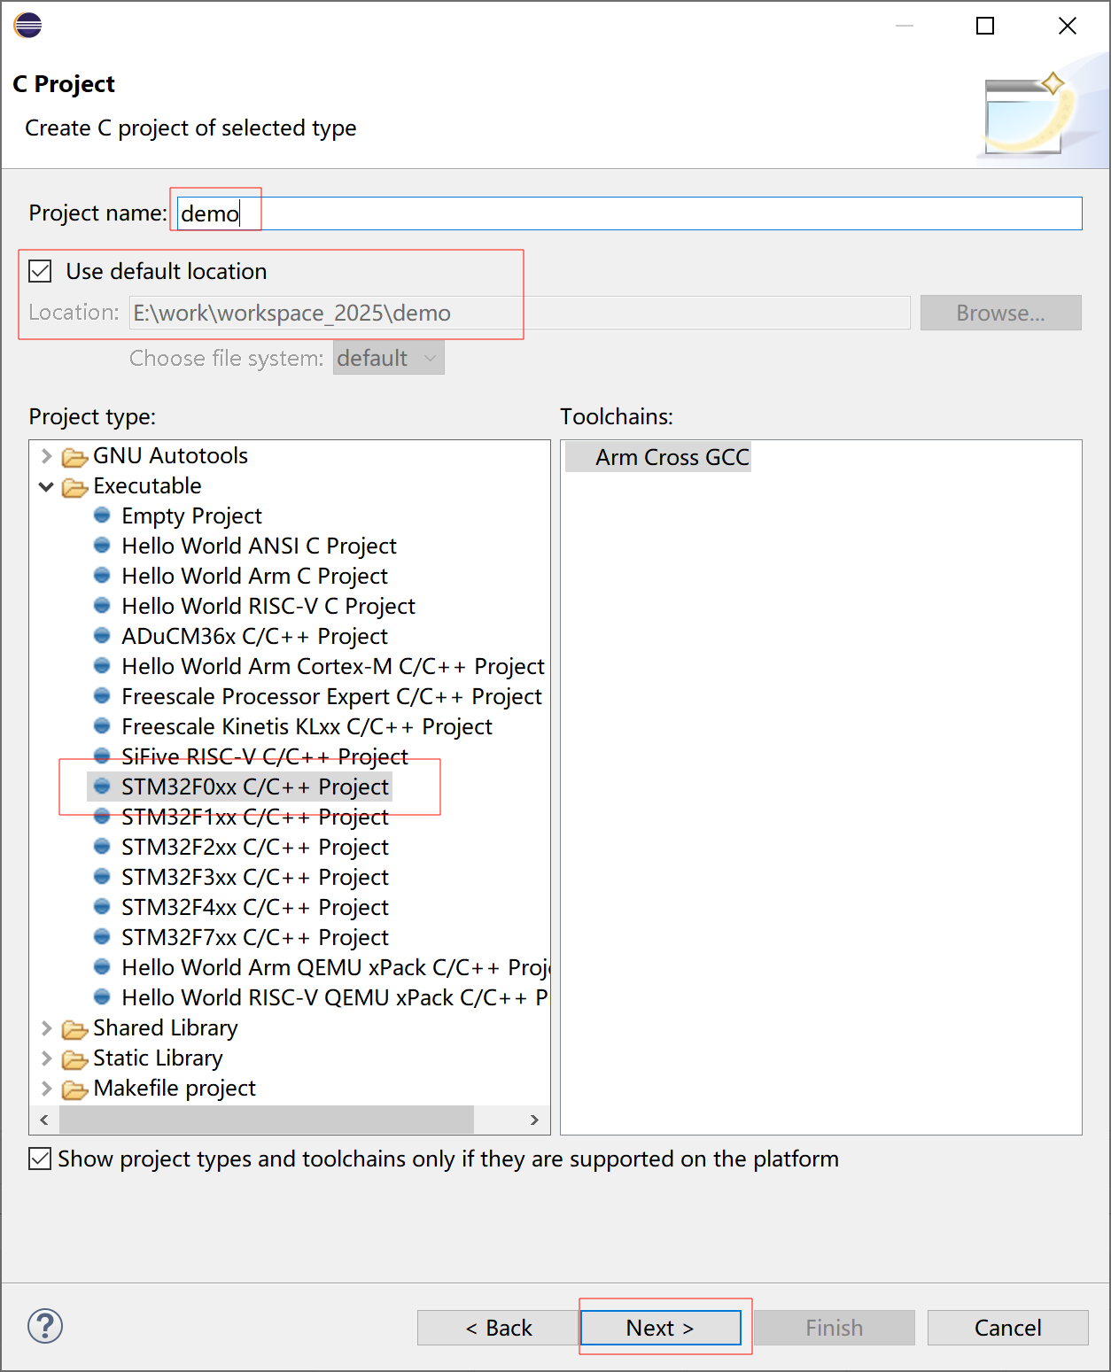The width and height of the screenshot is (1111, 1372).
Task: Select the STM32F4xx C/C++ Project icon
Action: point(102,906)
